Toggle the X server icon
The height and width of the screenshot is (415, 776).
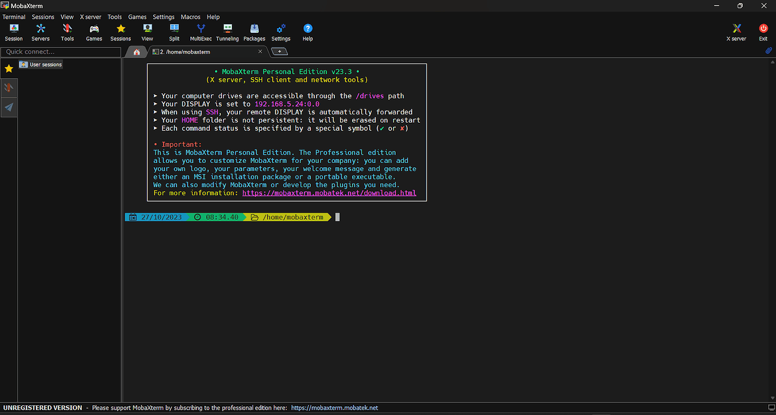pos(737,32)
